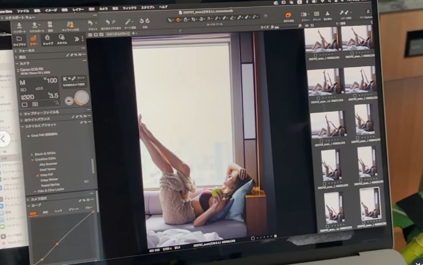Click the small round video record button
Viewport: 423px width, 265px height.
[x=69, y=101]
